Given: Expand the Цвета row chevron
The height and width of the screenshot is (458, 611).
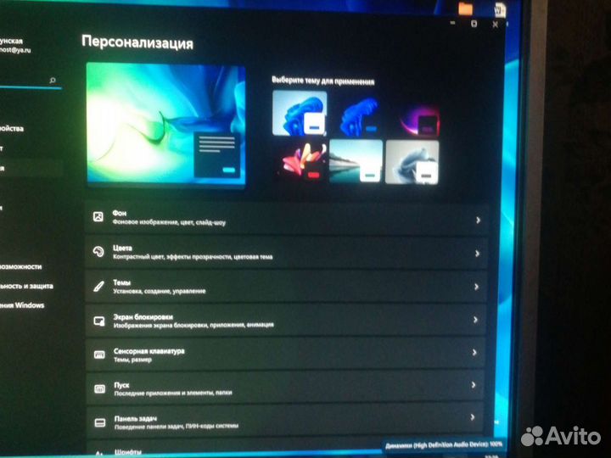Looking at the screenshot, I should (x=477, y=254).
